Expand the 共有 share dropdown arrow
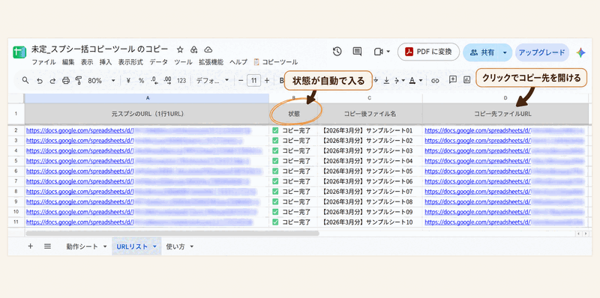This screenshot has height=298, width=600. click(505, 52)
